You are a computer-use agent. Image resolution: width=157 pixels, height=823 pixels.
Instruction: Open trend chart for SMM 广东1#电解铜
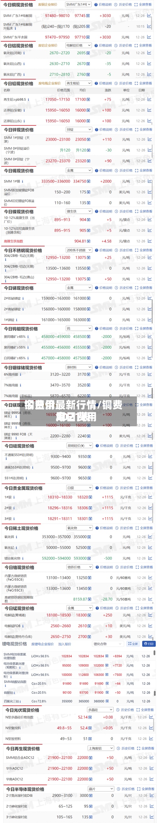(149, 15)
